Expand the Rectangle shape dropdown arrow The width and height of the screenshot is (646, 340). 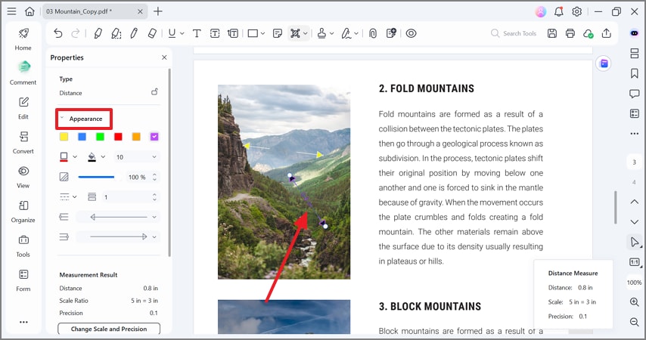pyautogui.click(x=262, y=33)
